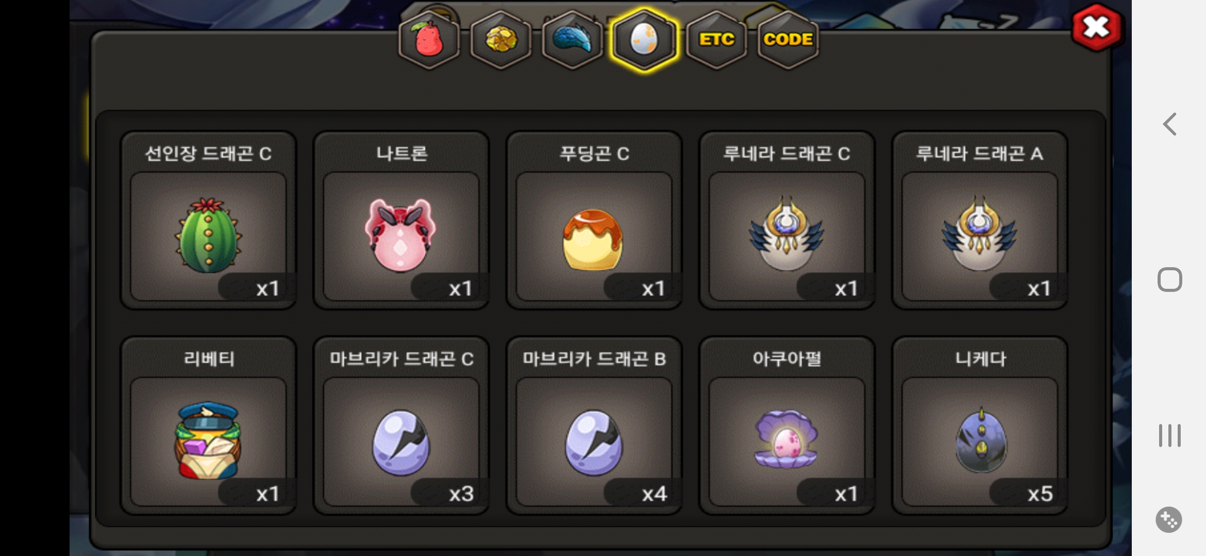1206x556 pixels.
Task: Select the dark 니케다 egg
Action: (x=980, y=426)
